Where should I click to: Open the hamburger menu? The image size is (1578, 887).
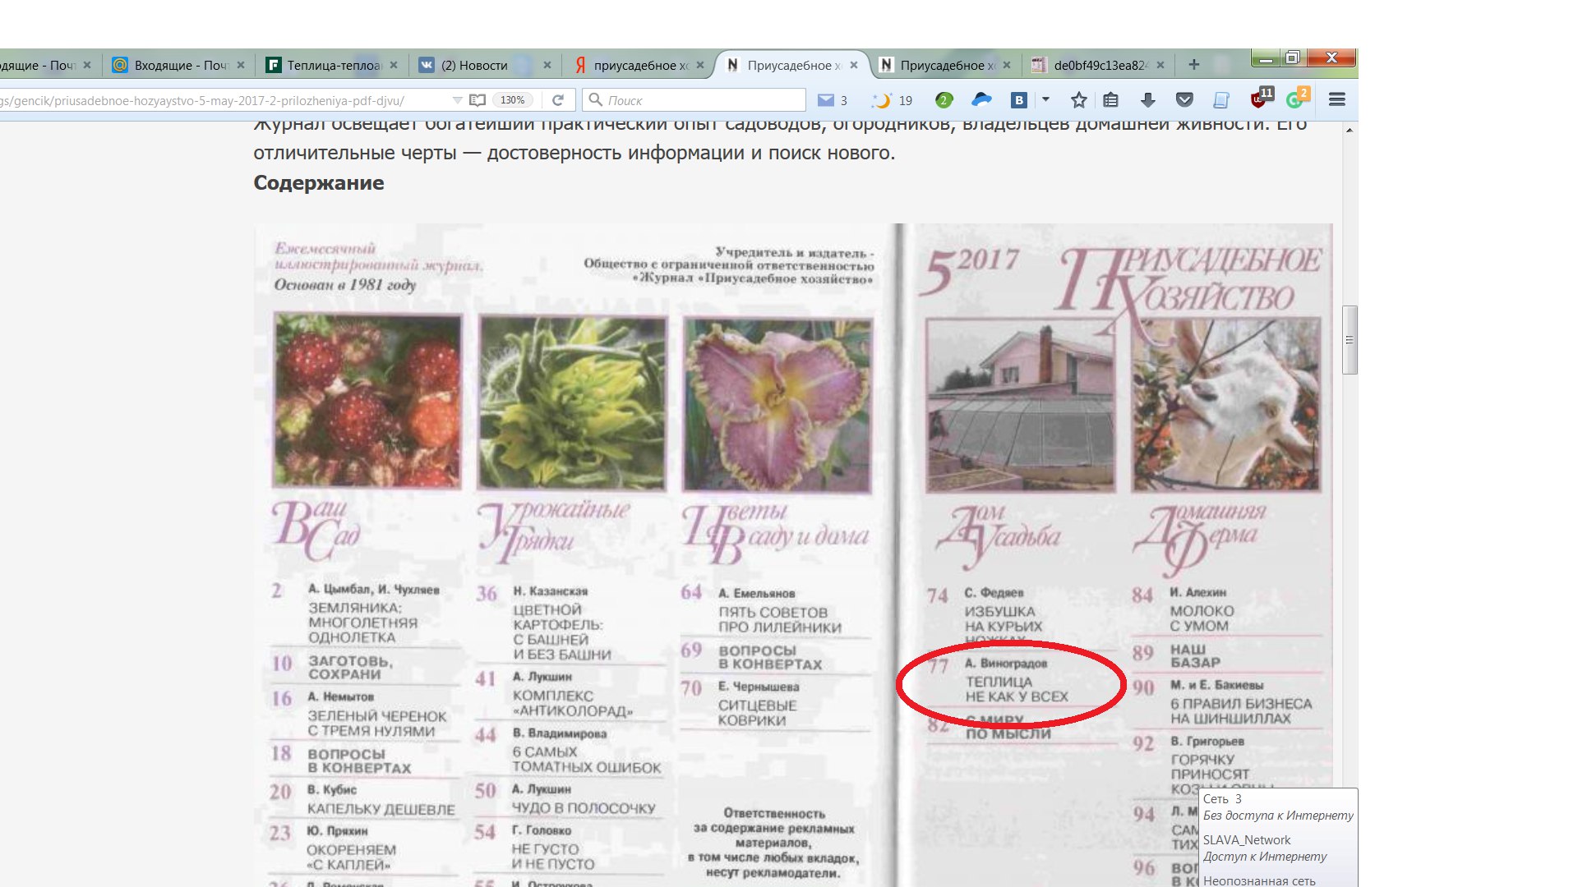(x=1337, y=100)
